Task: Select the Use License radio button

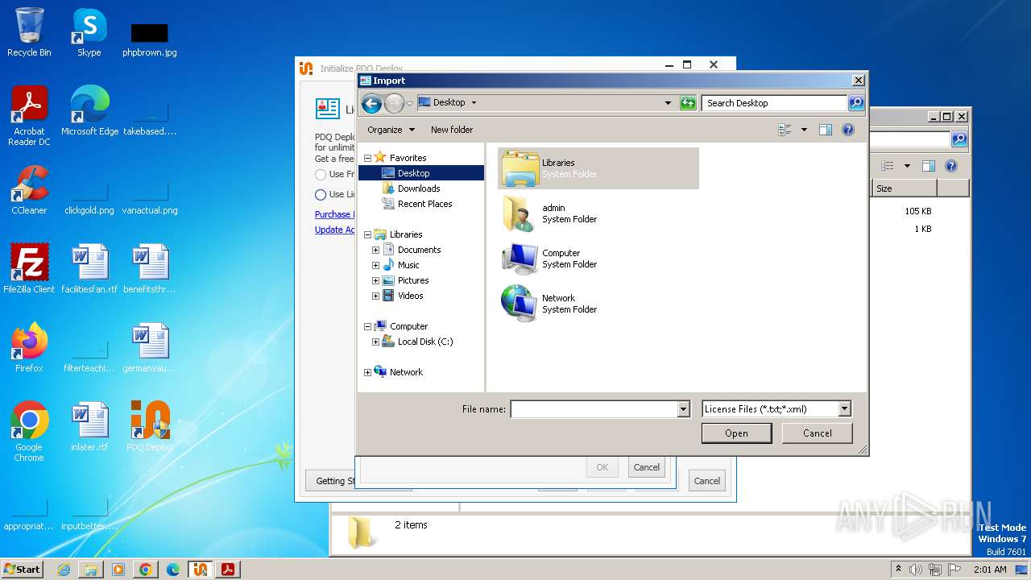Action: [x=321, y=195]
